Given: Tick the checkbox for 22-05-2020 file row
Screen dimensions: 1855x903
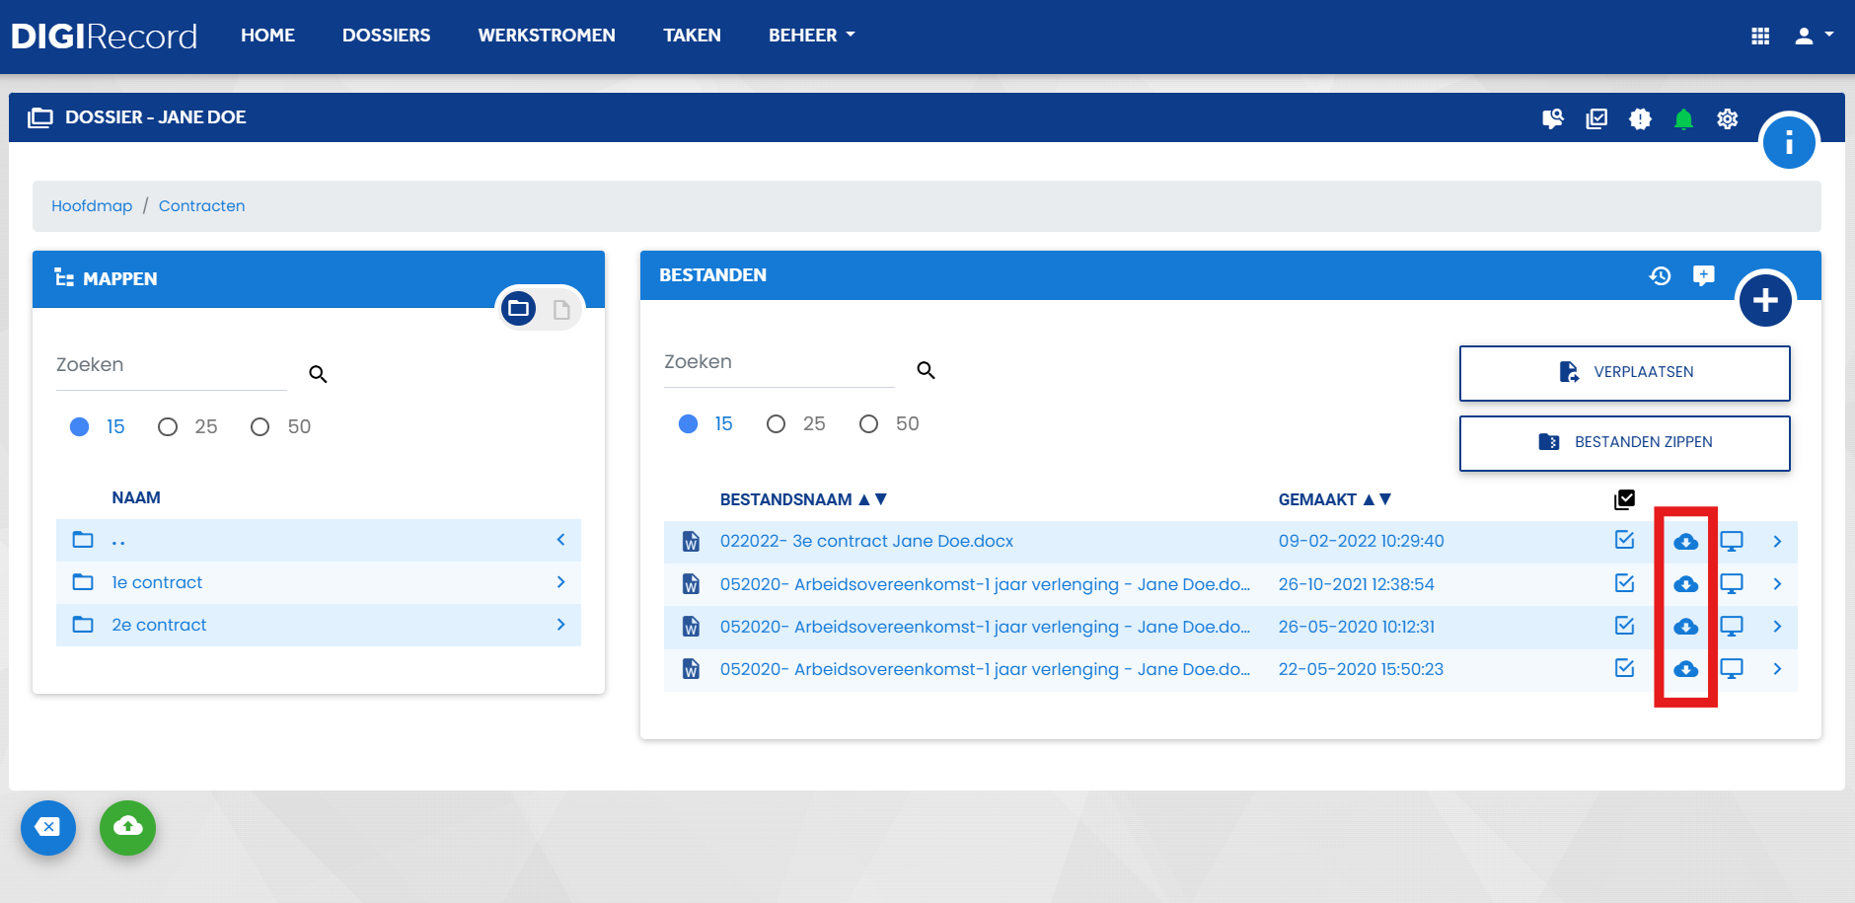Looking at the screenshot, I should (x=1624, y=668).
